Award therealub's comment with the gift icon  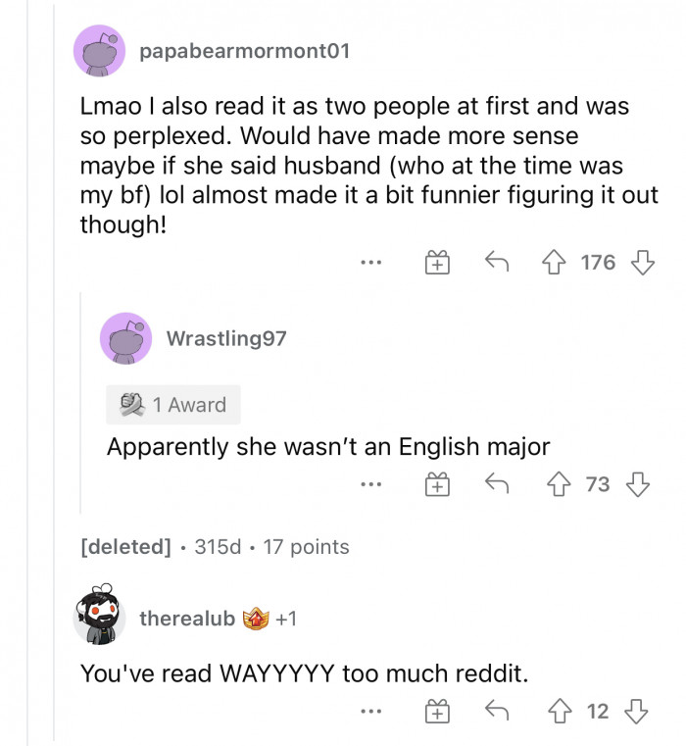click(436, 712)
